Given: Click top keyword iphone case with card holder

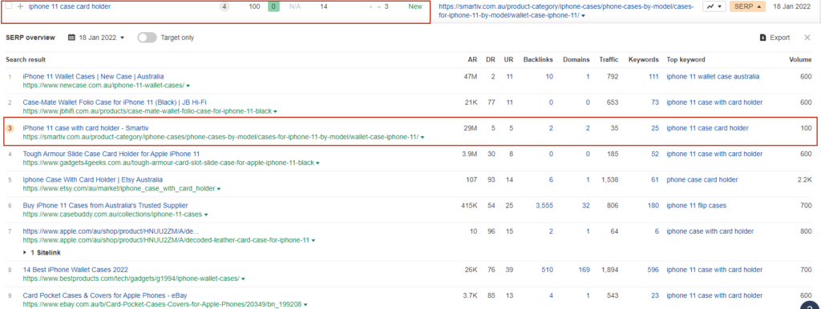Looking at the screenshot, I should pyautogui.click(x=710, y=231).
